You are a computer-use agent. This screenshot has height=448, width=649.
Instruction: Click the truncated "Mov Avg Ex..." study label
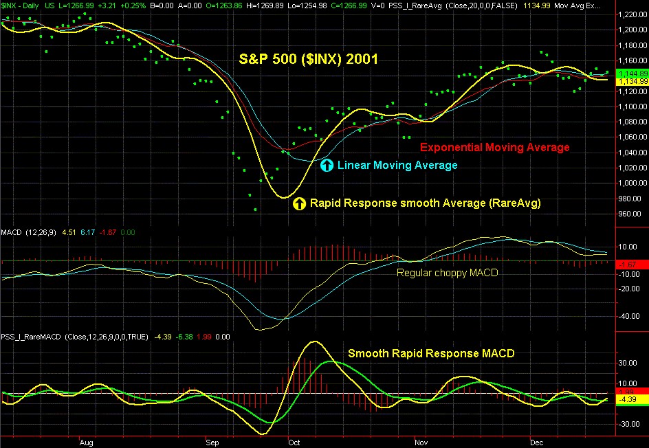coord(577,5)
